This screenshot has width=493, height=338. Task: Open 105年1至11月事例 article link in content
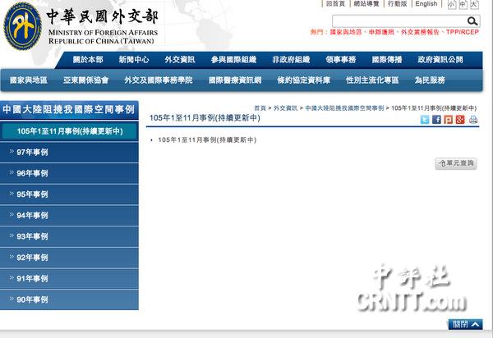click(x=207, y=140)
